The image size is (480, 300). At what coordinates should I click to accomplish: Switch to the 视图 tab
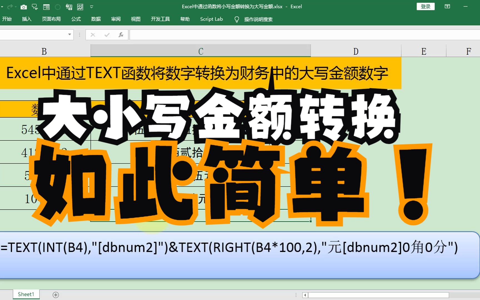pos(136,19)
